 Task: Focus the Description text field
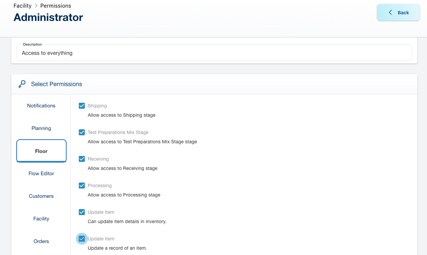pos(214,53)
